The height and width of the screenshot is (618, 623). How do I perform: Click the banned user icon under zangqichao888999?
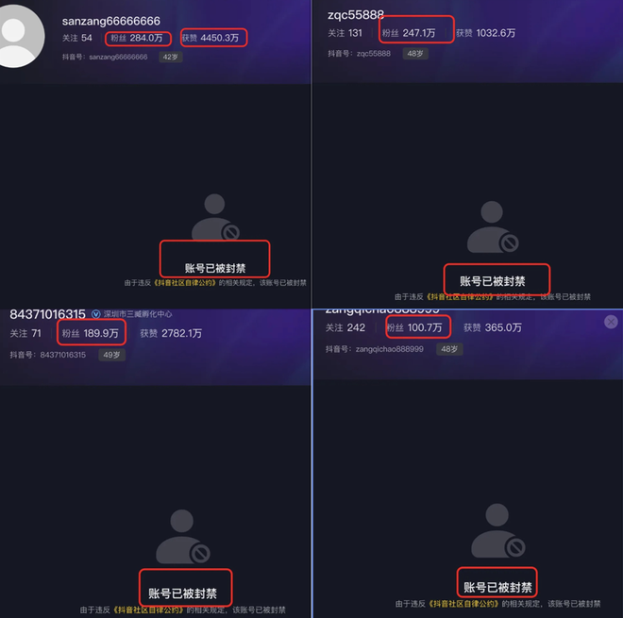point(498,530)
